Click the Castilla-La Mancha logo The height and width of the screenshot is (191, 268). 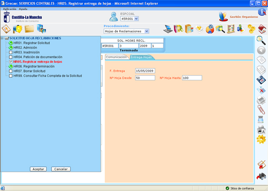tap(23, 17)
